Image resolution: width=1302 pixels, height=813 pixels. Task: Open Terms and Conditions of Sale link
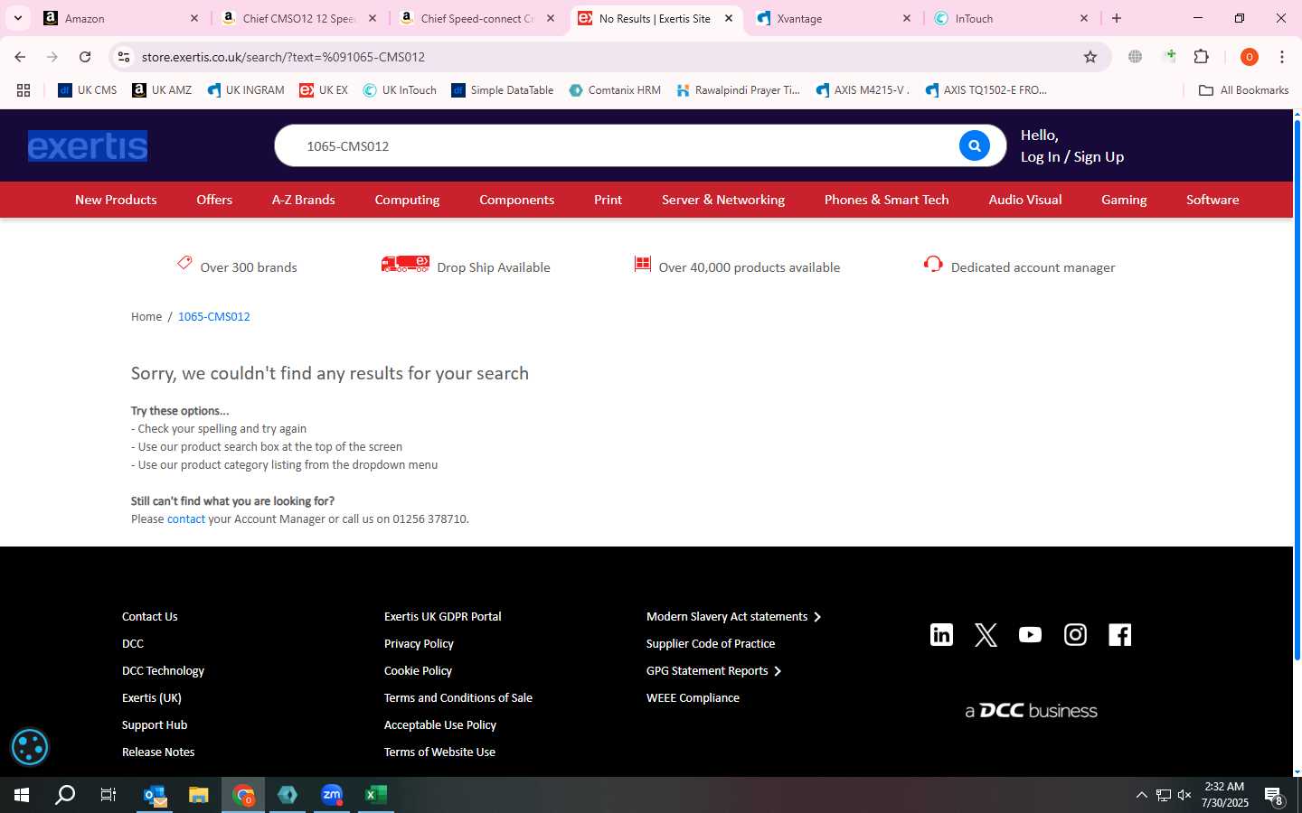pos(458,698)
